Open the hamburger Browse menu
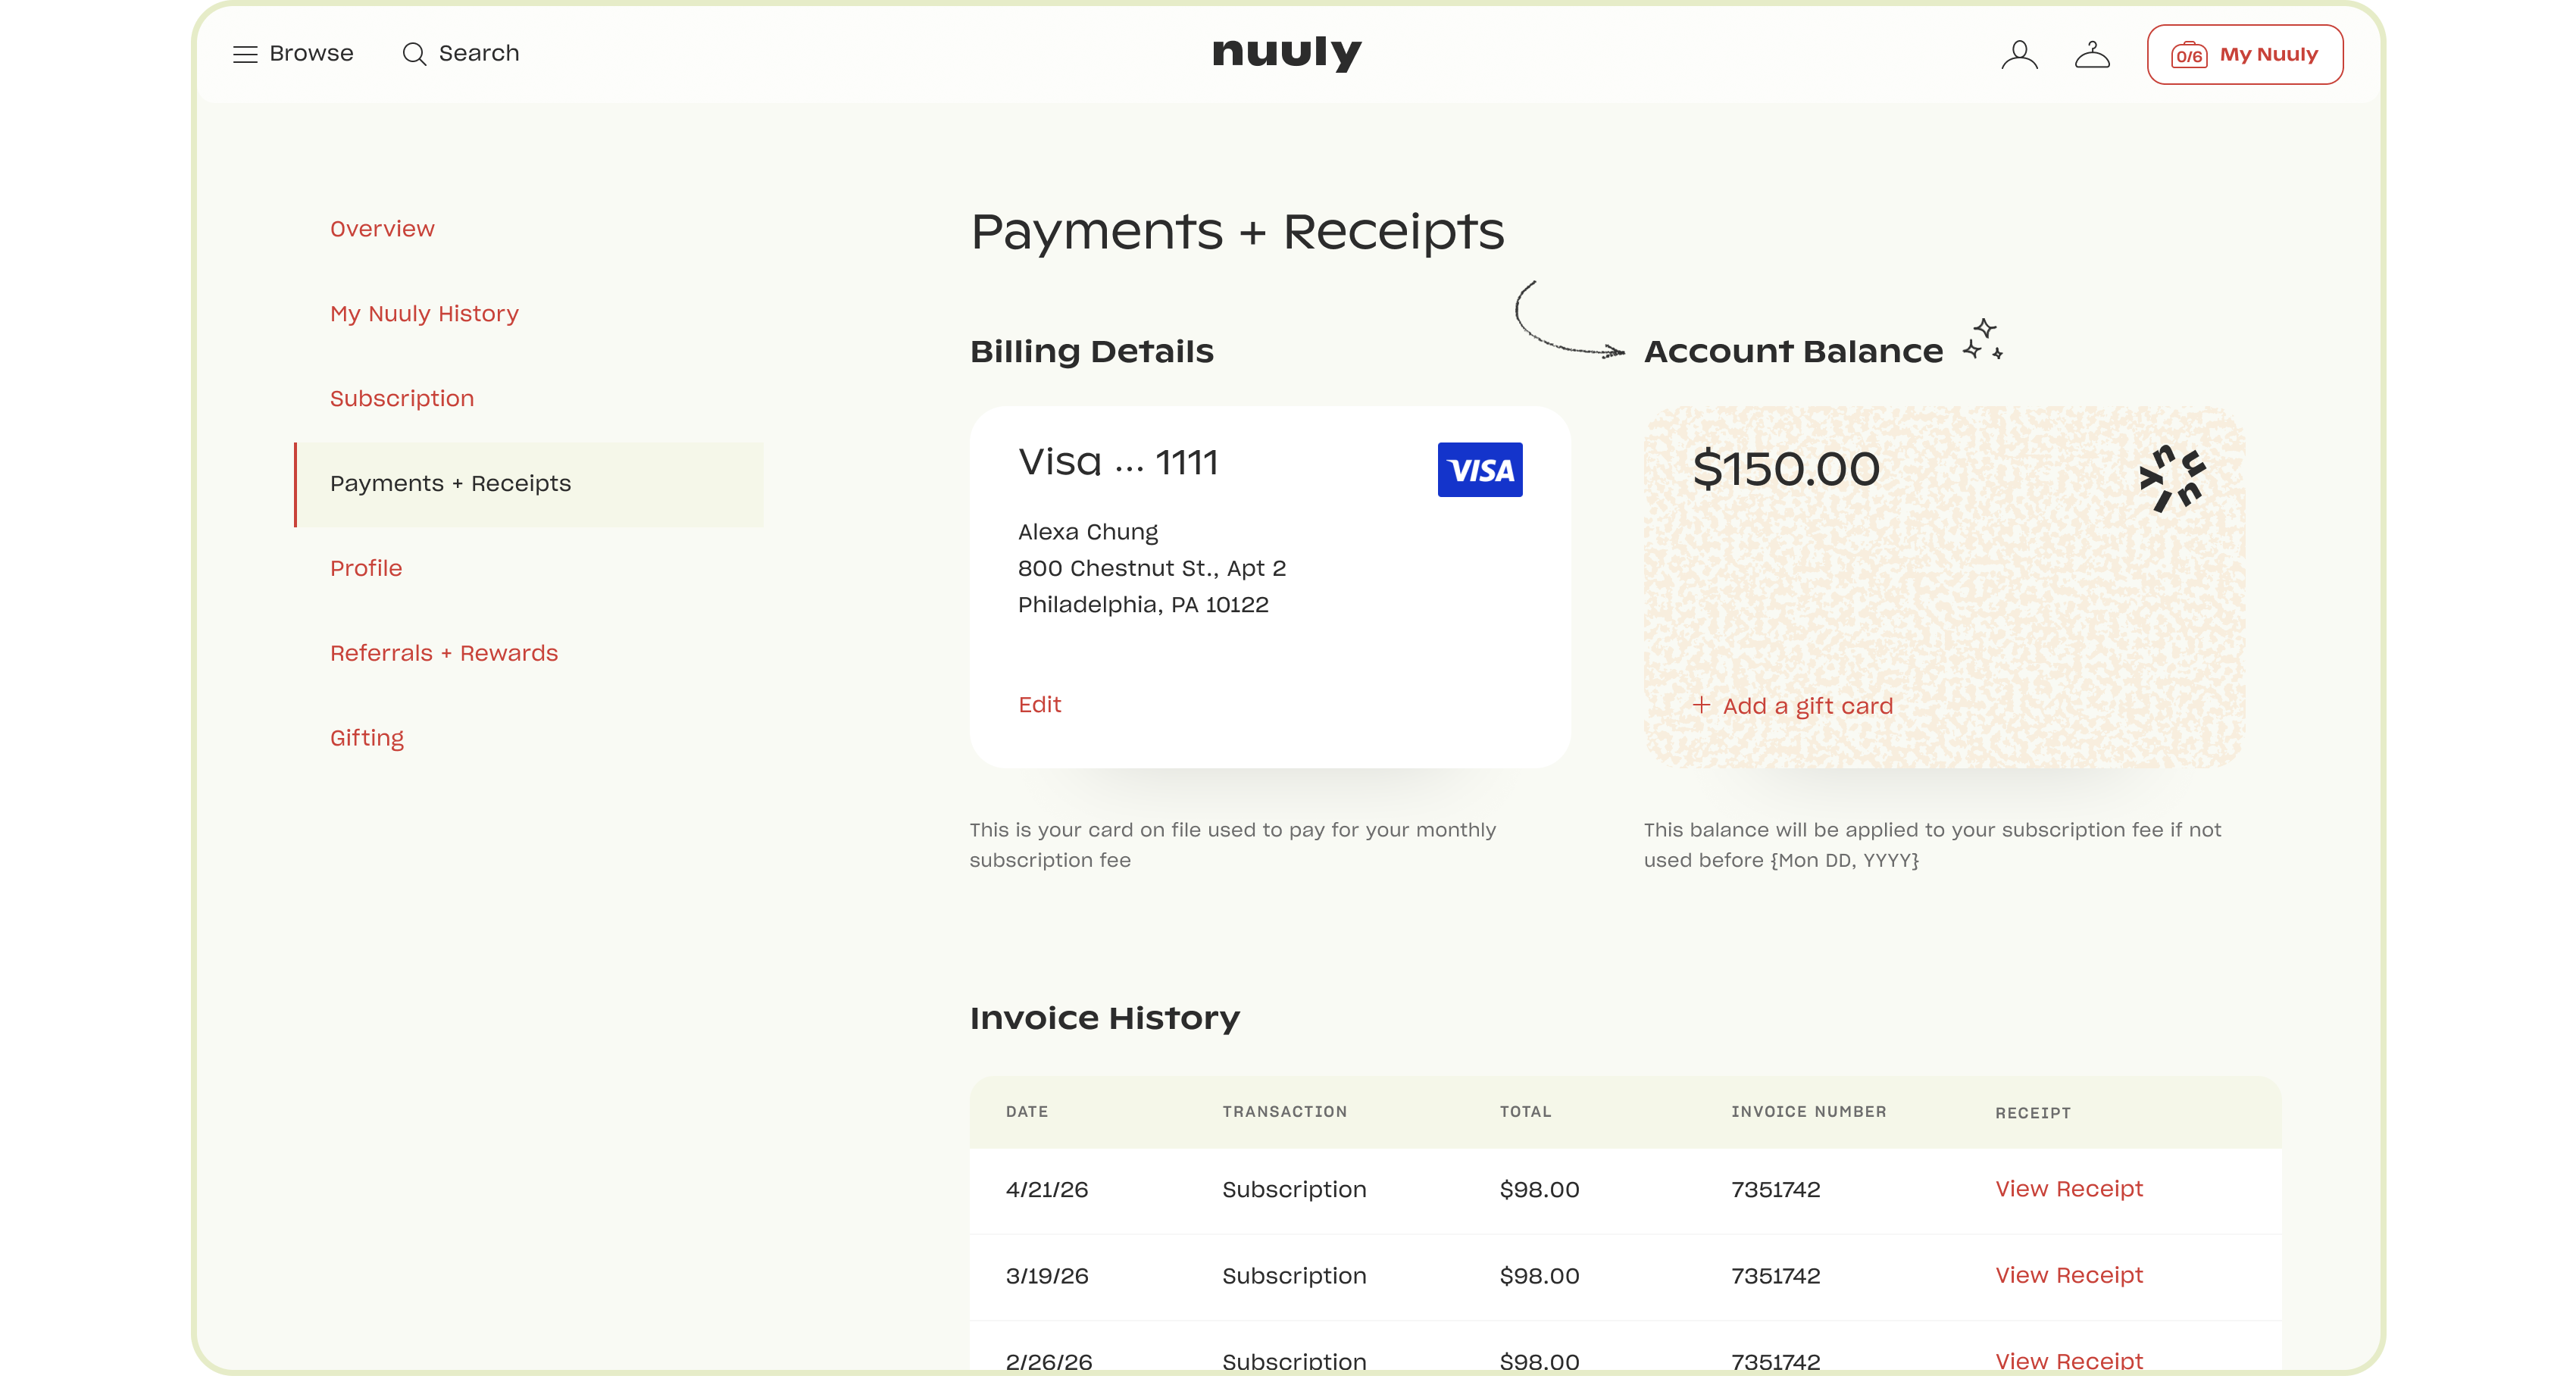The height and width of the screenshot is (1379, 2576). point(245,53)
